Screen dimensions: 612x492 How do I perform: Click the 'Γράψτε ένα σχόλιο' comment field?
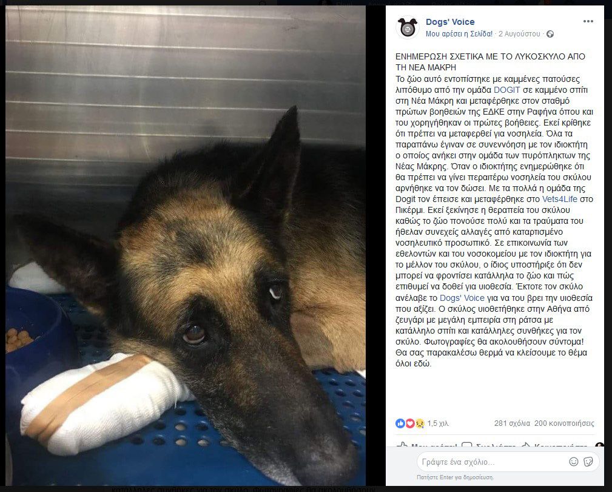coord(492,462)
